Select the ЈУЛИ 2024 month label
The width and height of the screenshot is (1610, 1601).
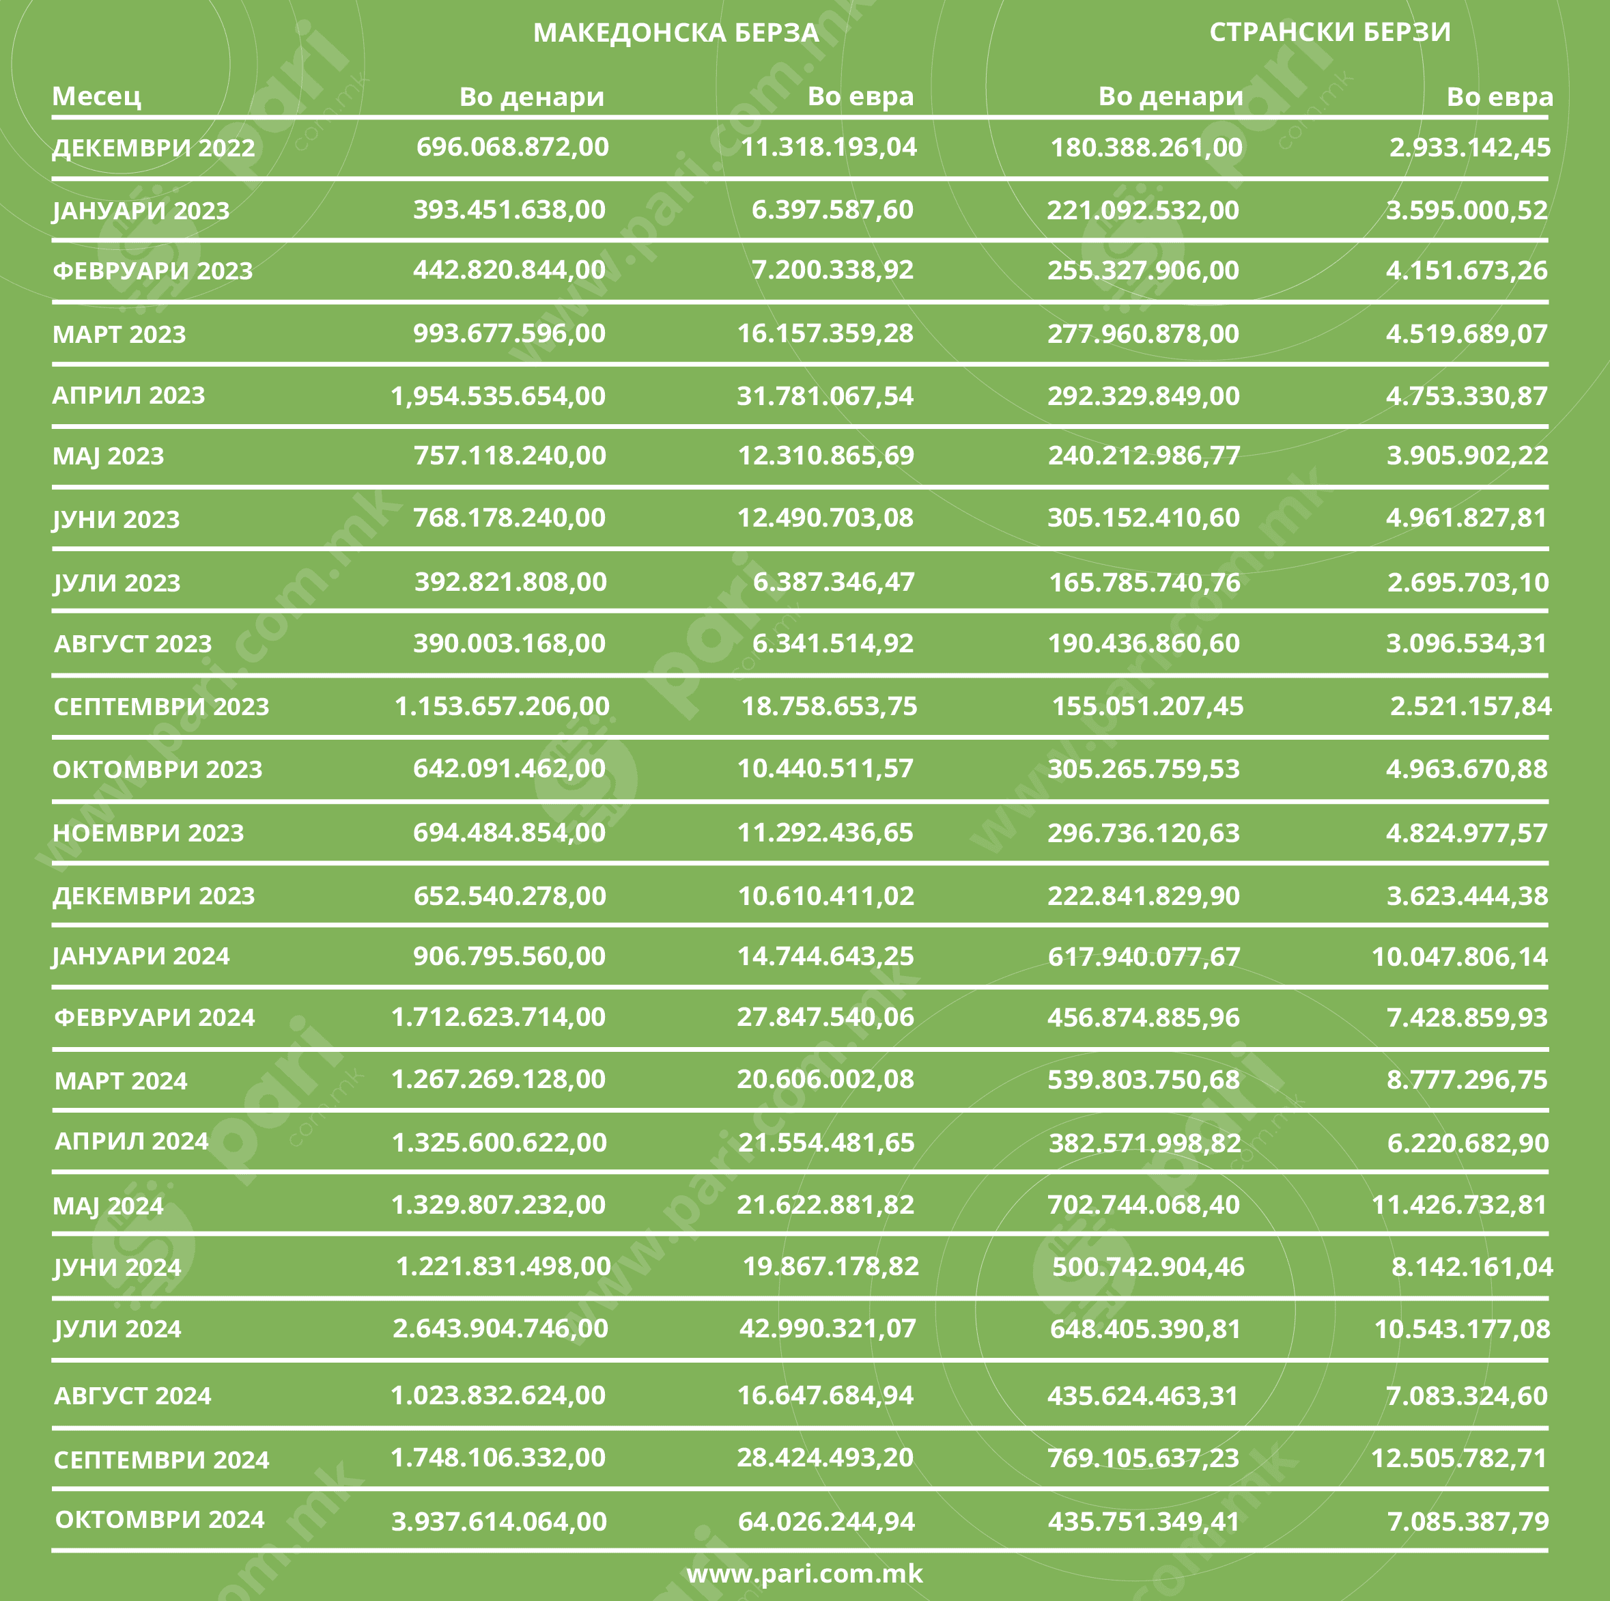coord(117,1328)
